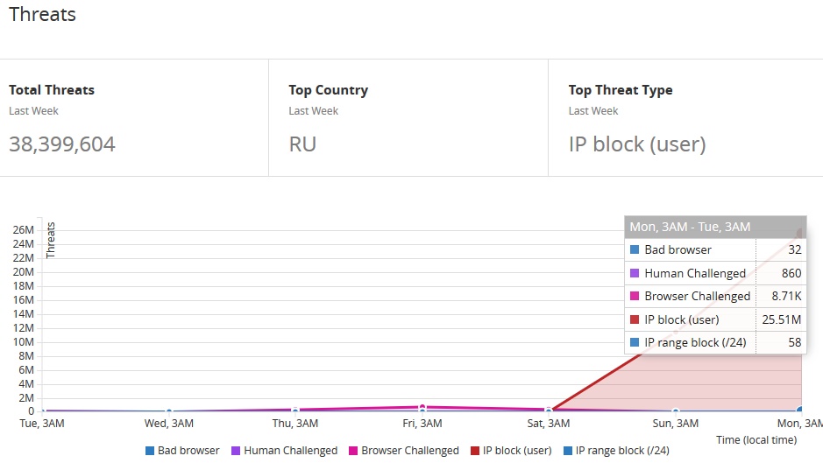Click the Sun, 3AM chart data point
The height and width of the screenshot is (463, 823).
(x=676, y=410)
